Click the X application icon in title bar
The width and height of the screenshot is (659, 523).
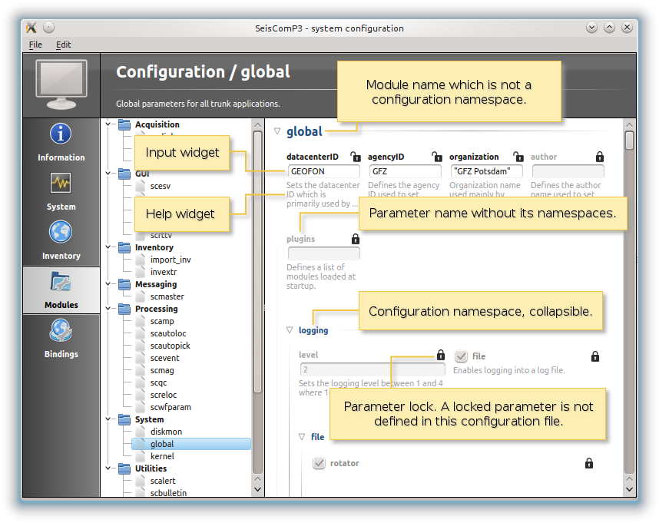point(31,28)
